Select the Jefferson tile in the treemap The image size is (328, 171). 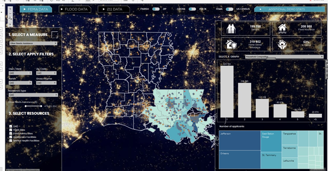239,140
